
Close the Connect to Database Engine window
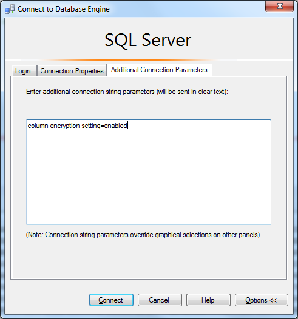279,6
